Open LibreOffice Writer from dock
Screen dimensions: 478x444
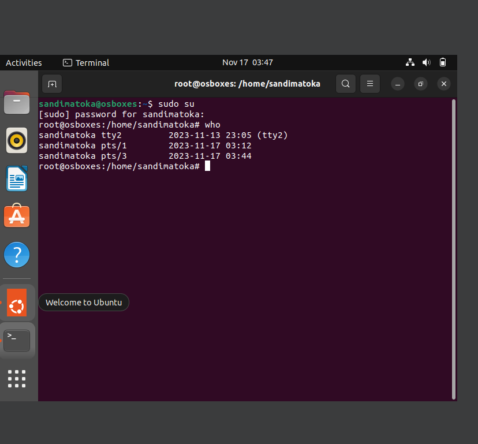click(x=17, y=179)
